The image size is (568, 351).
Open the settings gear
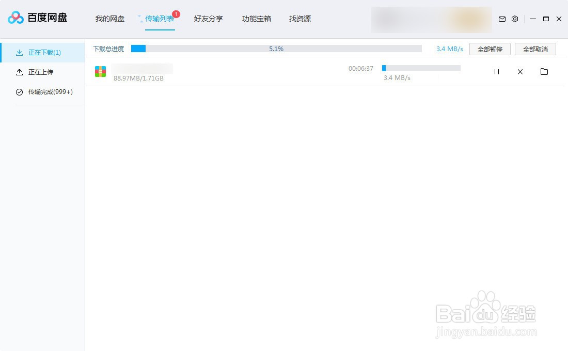point(514,19)
